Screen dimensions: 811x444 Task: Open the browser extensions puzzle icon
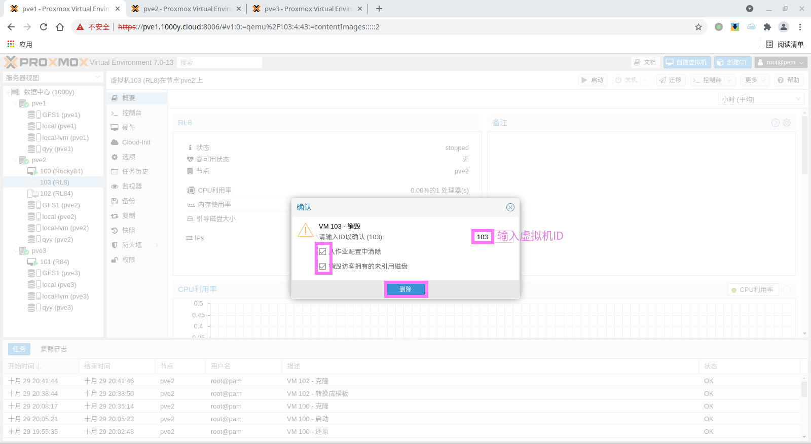point(767,27)
